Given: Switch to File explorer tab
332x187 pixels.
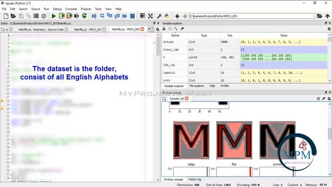Looking at the screenshot, I should (197, 86).
